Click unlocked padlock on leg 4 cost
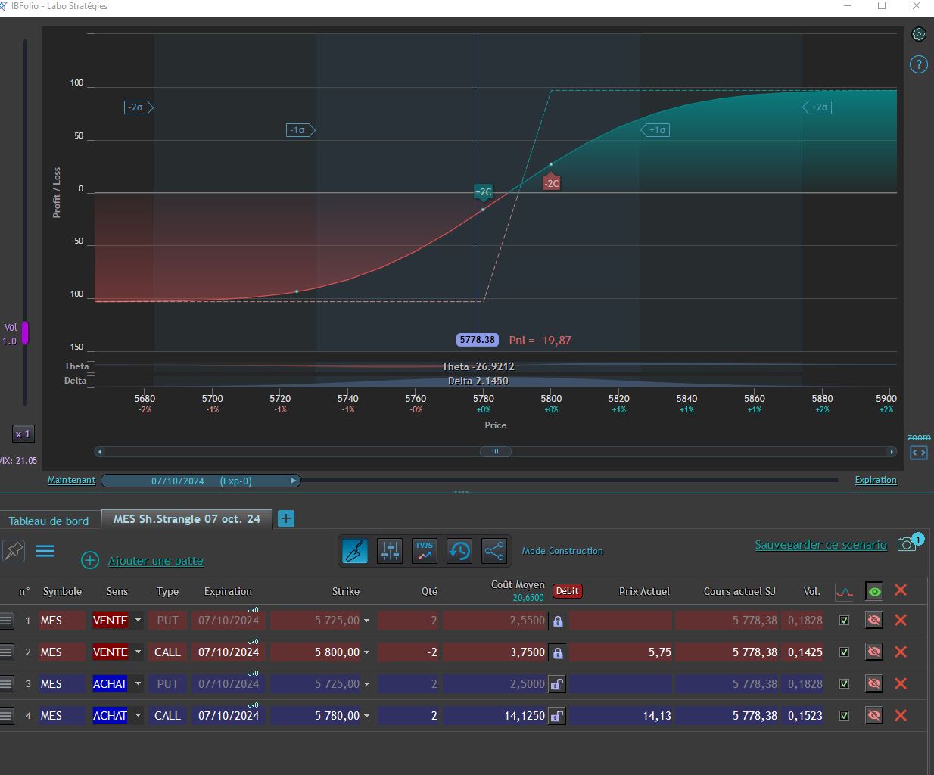The image size is (934, 775). coord(557,716)
